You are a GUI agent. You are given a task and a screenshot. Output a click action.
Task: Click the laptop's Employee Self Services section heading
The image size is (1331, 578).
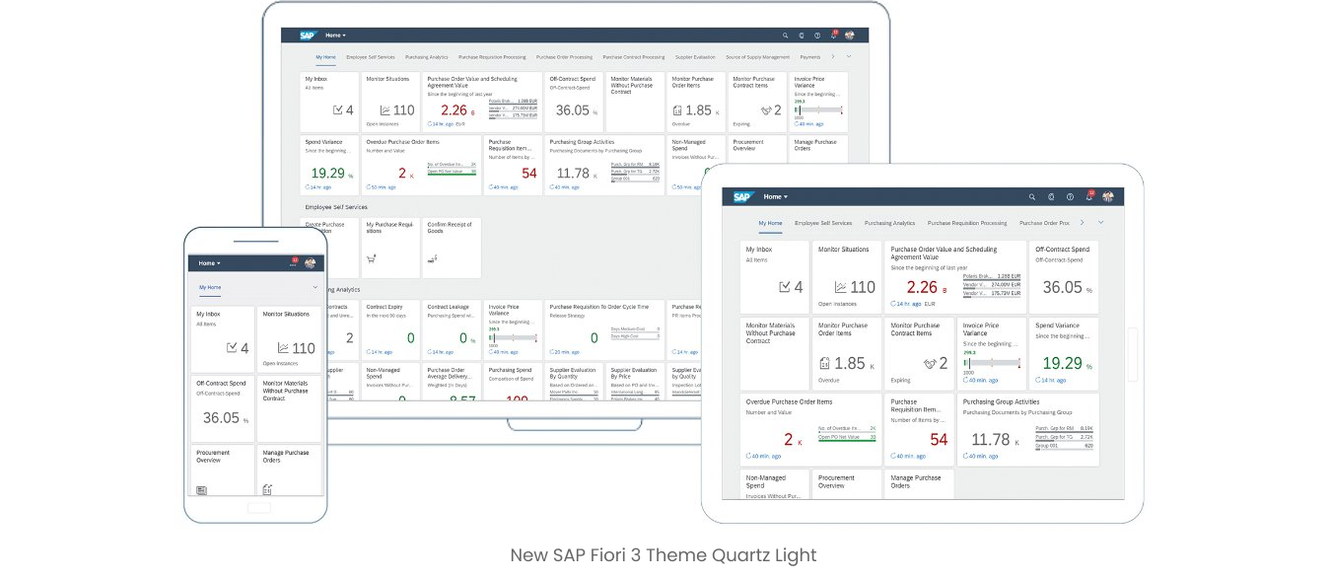[336, 207]
